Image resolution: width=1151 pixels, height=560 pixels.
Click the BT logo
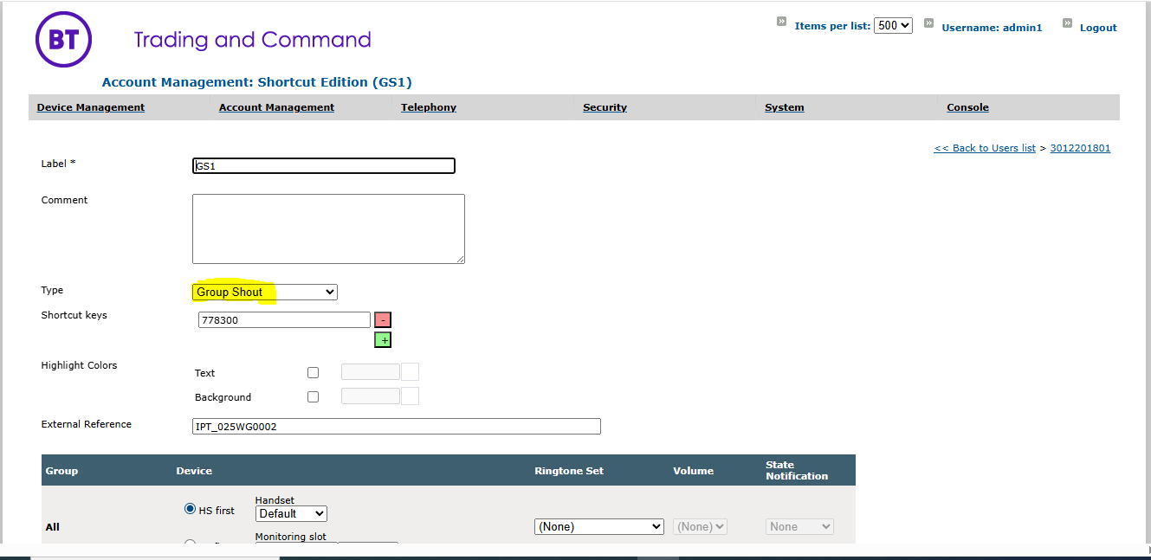click(x=64, y=39)
